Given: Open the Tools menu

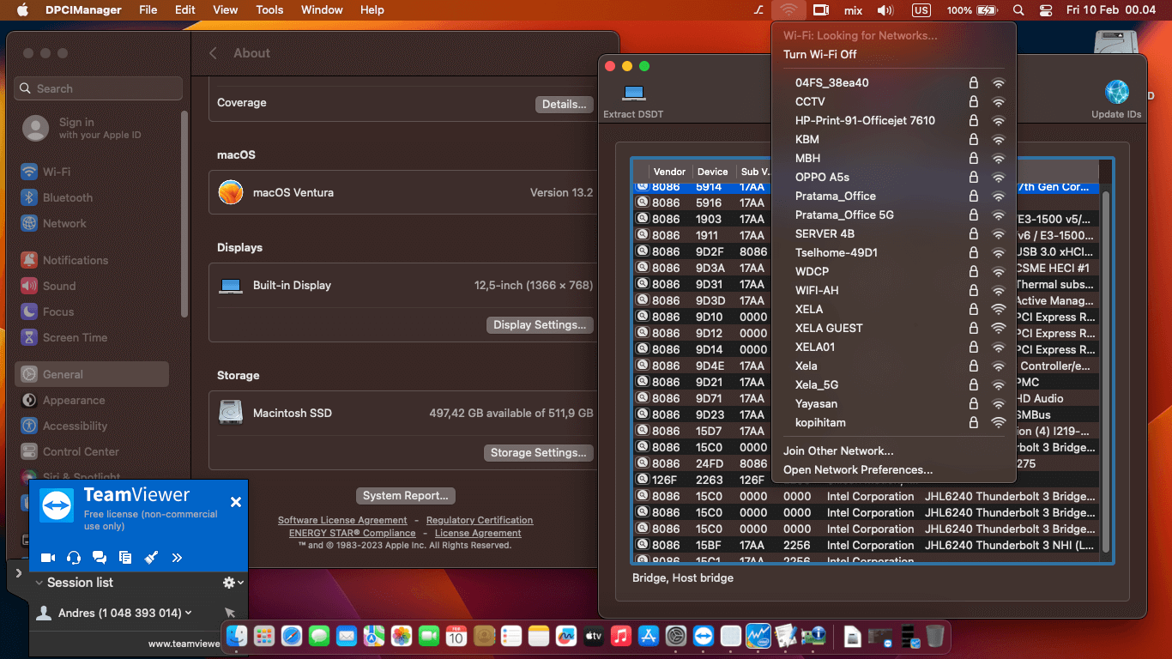Looking at the screenshot, I should coord(269,10).
